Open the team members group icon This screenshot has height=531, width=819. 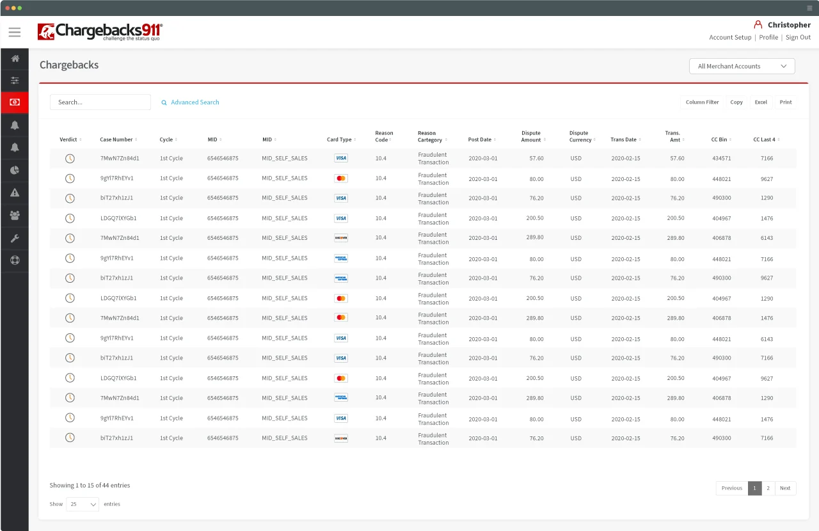point(14,215)
